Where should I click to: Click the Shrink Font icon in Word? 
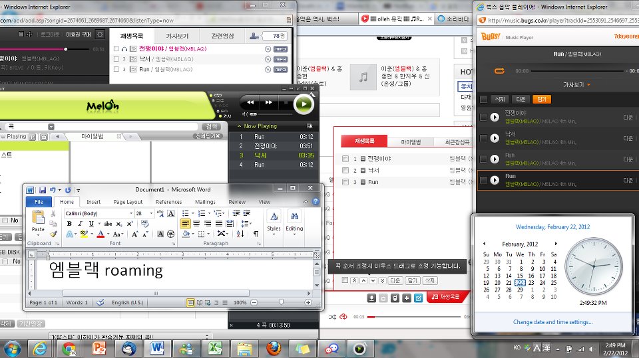click(145, 234)
